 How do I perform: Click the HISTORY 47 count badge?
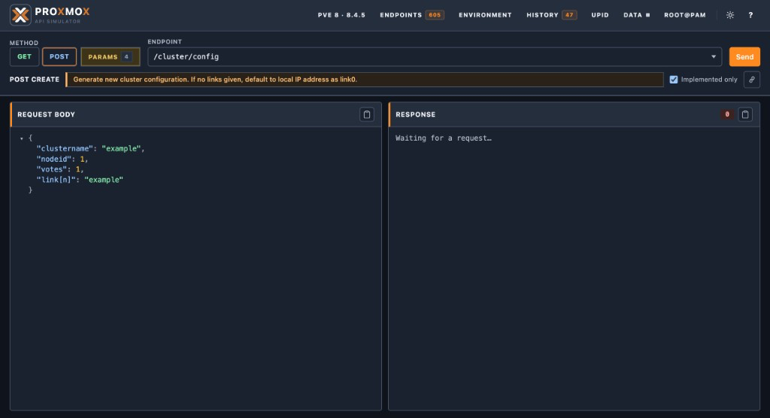coord(569,15)
